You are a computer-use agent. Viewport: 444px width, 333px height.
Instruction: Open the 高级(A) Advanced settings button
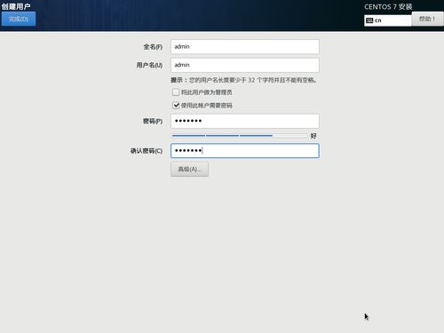coord(189,170)
